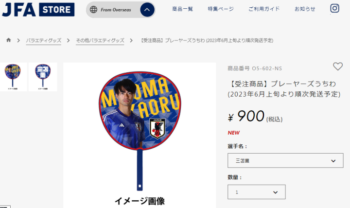The height and width of the screenshot is (208, 350).
Task: Click the chevron arrow after the home icon
Action: pos(18,40)
